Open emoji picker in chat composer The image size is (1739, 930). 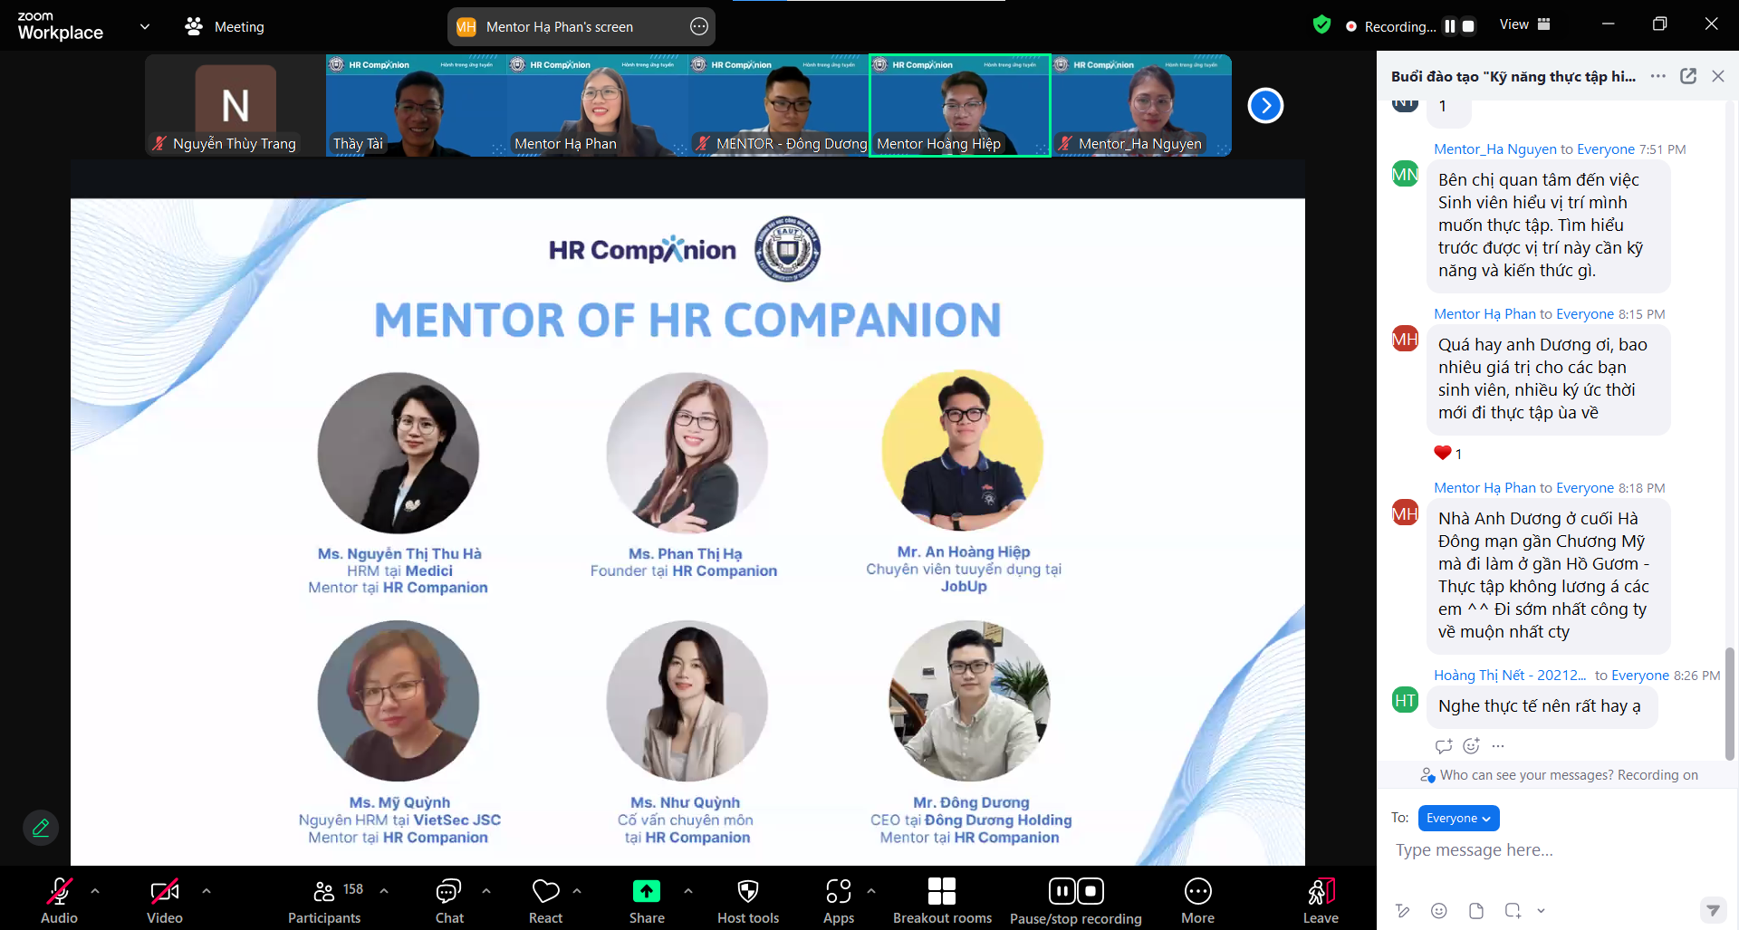pos(1439,910)
